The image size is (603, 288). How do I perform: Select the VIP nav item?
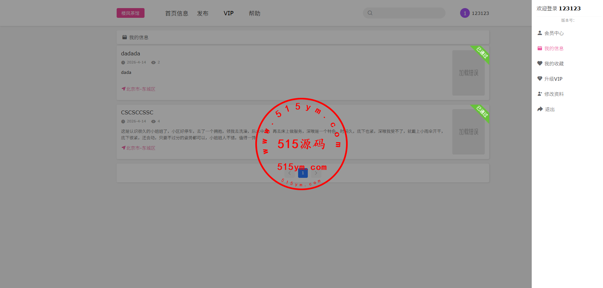tap(228, 13)
